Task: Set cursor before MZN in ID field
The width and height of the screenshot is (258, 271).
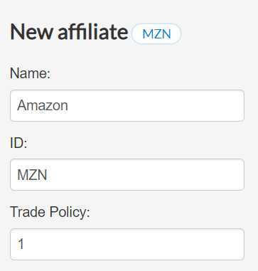Action: pos(17,175)
